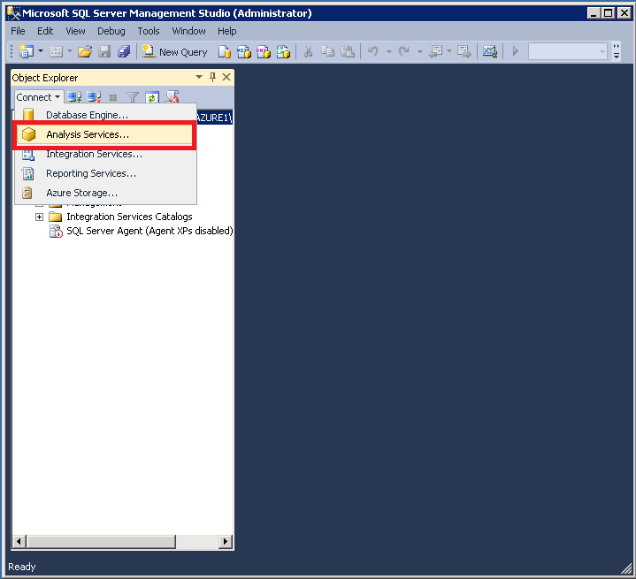636x579 pixels.
Task: Open the Navigate Backward dropdown arrow
Action: 449,51
